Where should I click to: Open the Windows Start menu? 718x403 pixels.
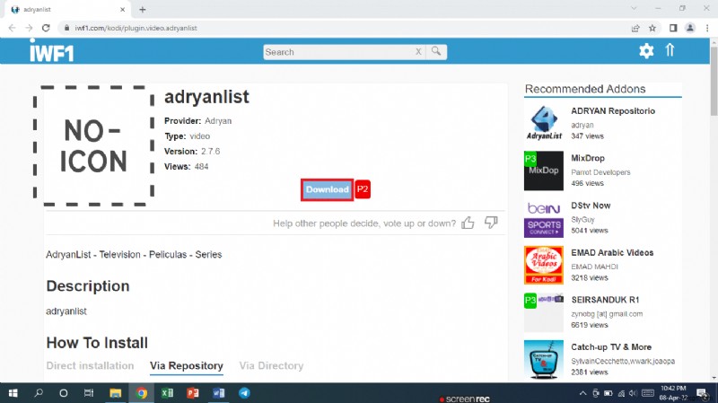[x=13, y=393]
